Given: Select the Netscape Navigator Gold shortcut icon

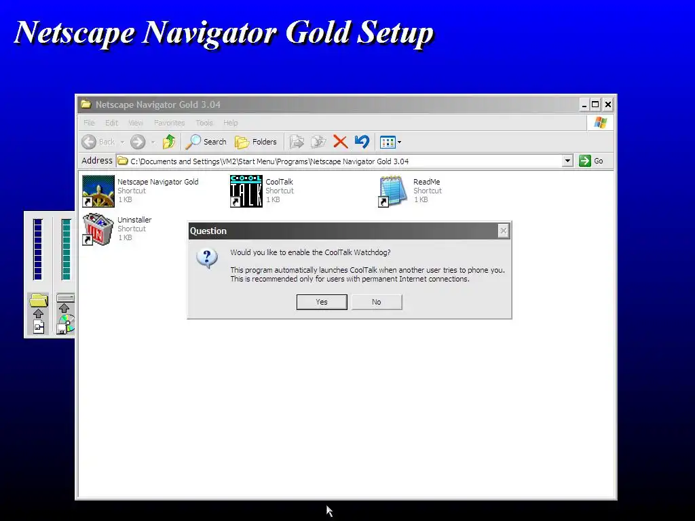Looking at the screenshot, I should (x=98, y=191).
